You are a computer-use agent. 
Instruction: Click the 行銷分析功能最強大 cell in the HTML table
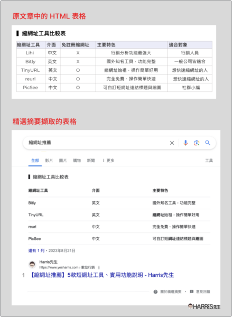coord(131,53)
